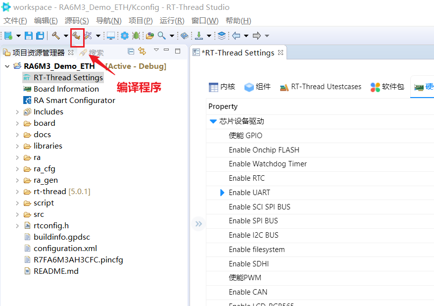Collapse the RA6M3_Demo_ETH project node

point(7,66)
